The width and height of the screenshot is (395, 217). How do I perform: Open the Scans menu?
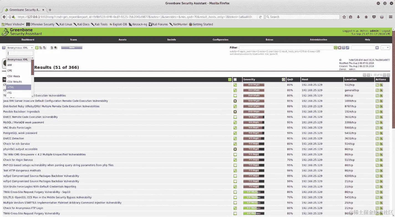click(73, 40)
